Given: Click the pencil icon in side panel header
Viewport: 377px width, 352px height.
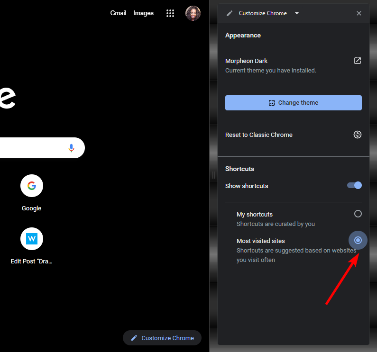Looking at the screenshot, I should (230, 13).
